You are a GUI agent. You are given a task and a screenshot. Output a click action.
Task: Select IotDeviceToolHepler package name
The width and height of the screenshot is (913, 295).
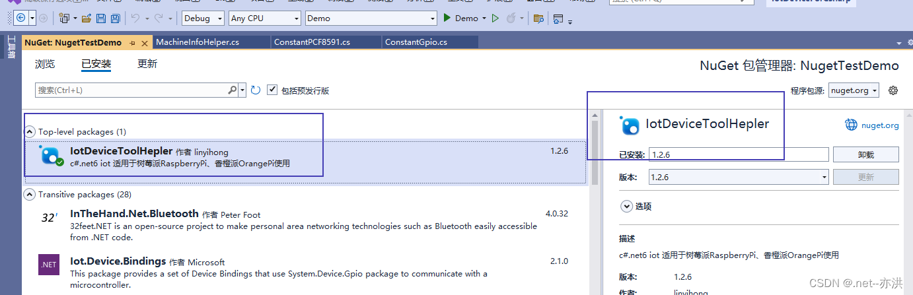[121, 151]
